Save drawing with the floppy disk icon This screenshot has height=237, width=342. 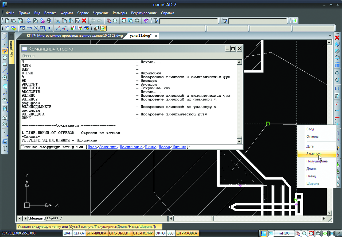click(x=20, y=21)
